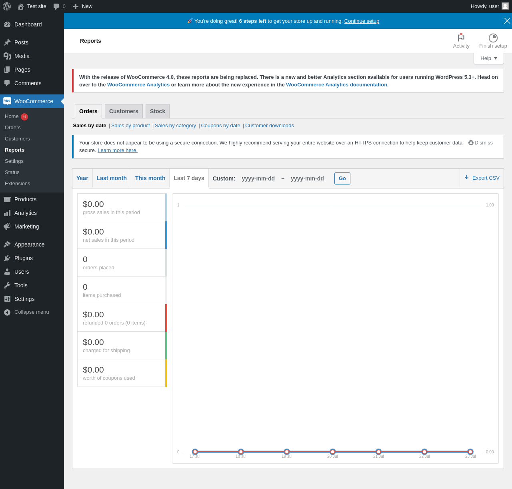The image size is (512, 489).
Task: Select the Last month range tab
Action: pyautogui.click(x=112, y=178)
